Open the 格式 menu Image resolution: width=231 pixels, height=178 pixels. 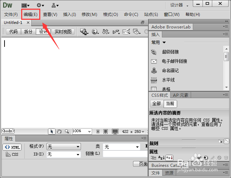tap(110, 15)
